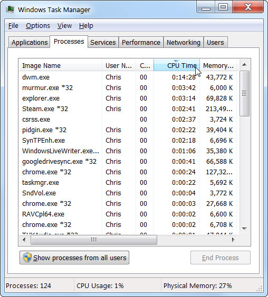Click the 0:03:42 CPU time cell

click(184, 88)
